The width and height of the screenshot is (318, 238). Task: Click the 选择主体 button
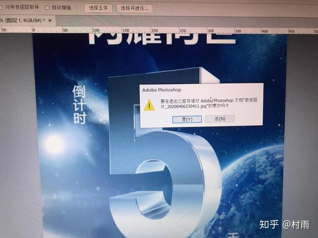tap(98, 8)
